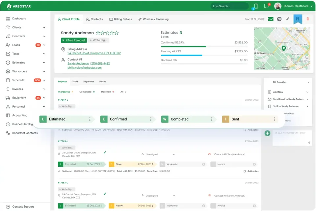Screen dimensions: 316x211
Task: Click the green plus add-note button
Action: pyautogui.click(x=267, y=133)
